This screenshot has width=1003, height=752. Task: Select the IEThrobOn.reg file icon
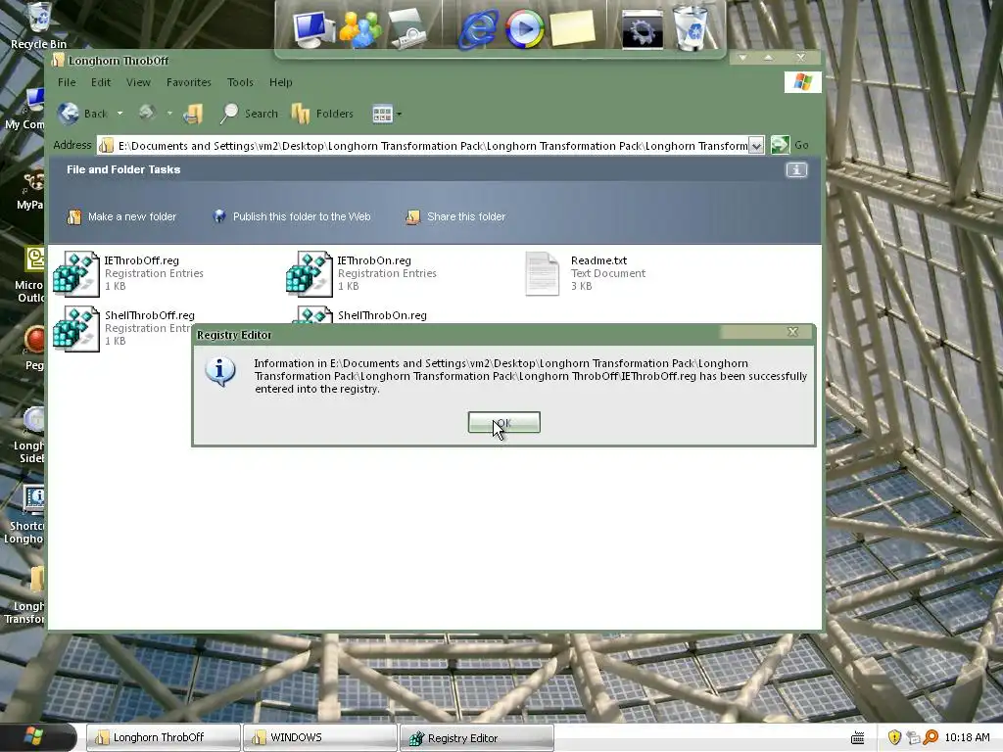point(309,274)
